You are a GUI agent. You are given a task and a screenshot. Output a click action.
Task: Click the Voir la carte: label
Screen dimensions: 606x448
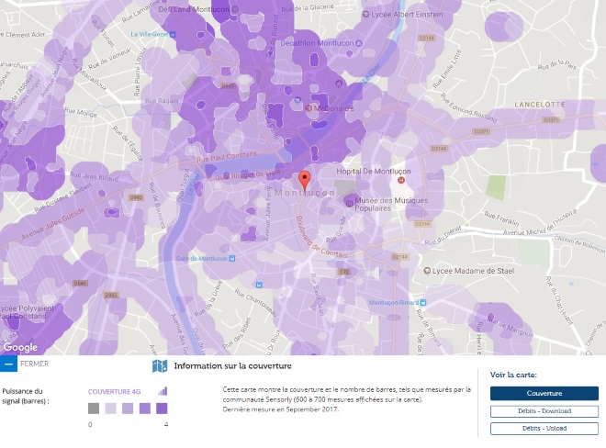[x=513, y=375]
